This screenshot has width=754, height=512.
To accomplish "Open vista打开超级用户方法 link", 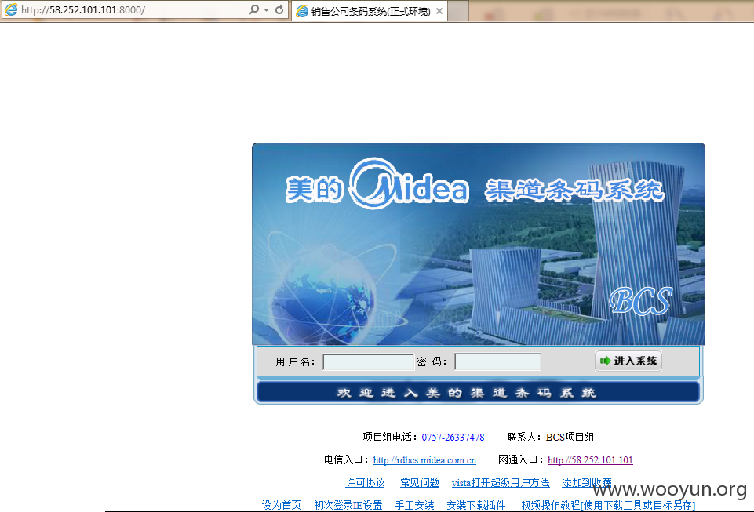I will [x=501, y=483].
